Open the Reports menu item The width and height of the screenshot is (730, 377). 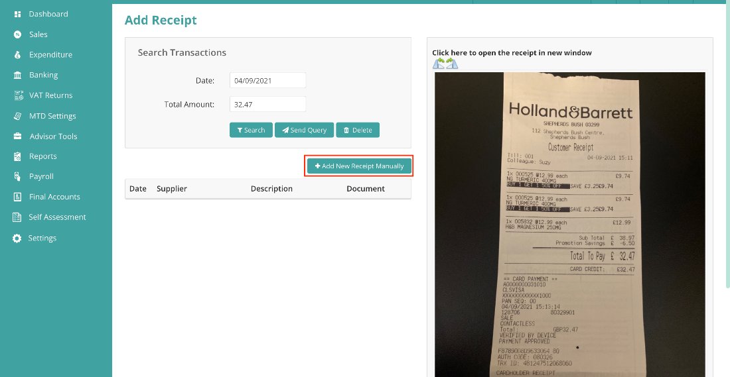(x=43, y=156)
